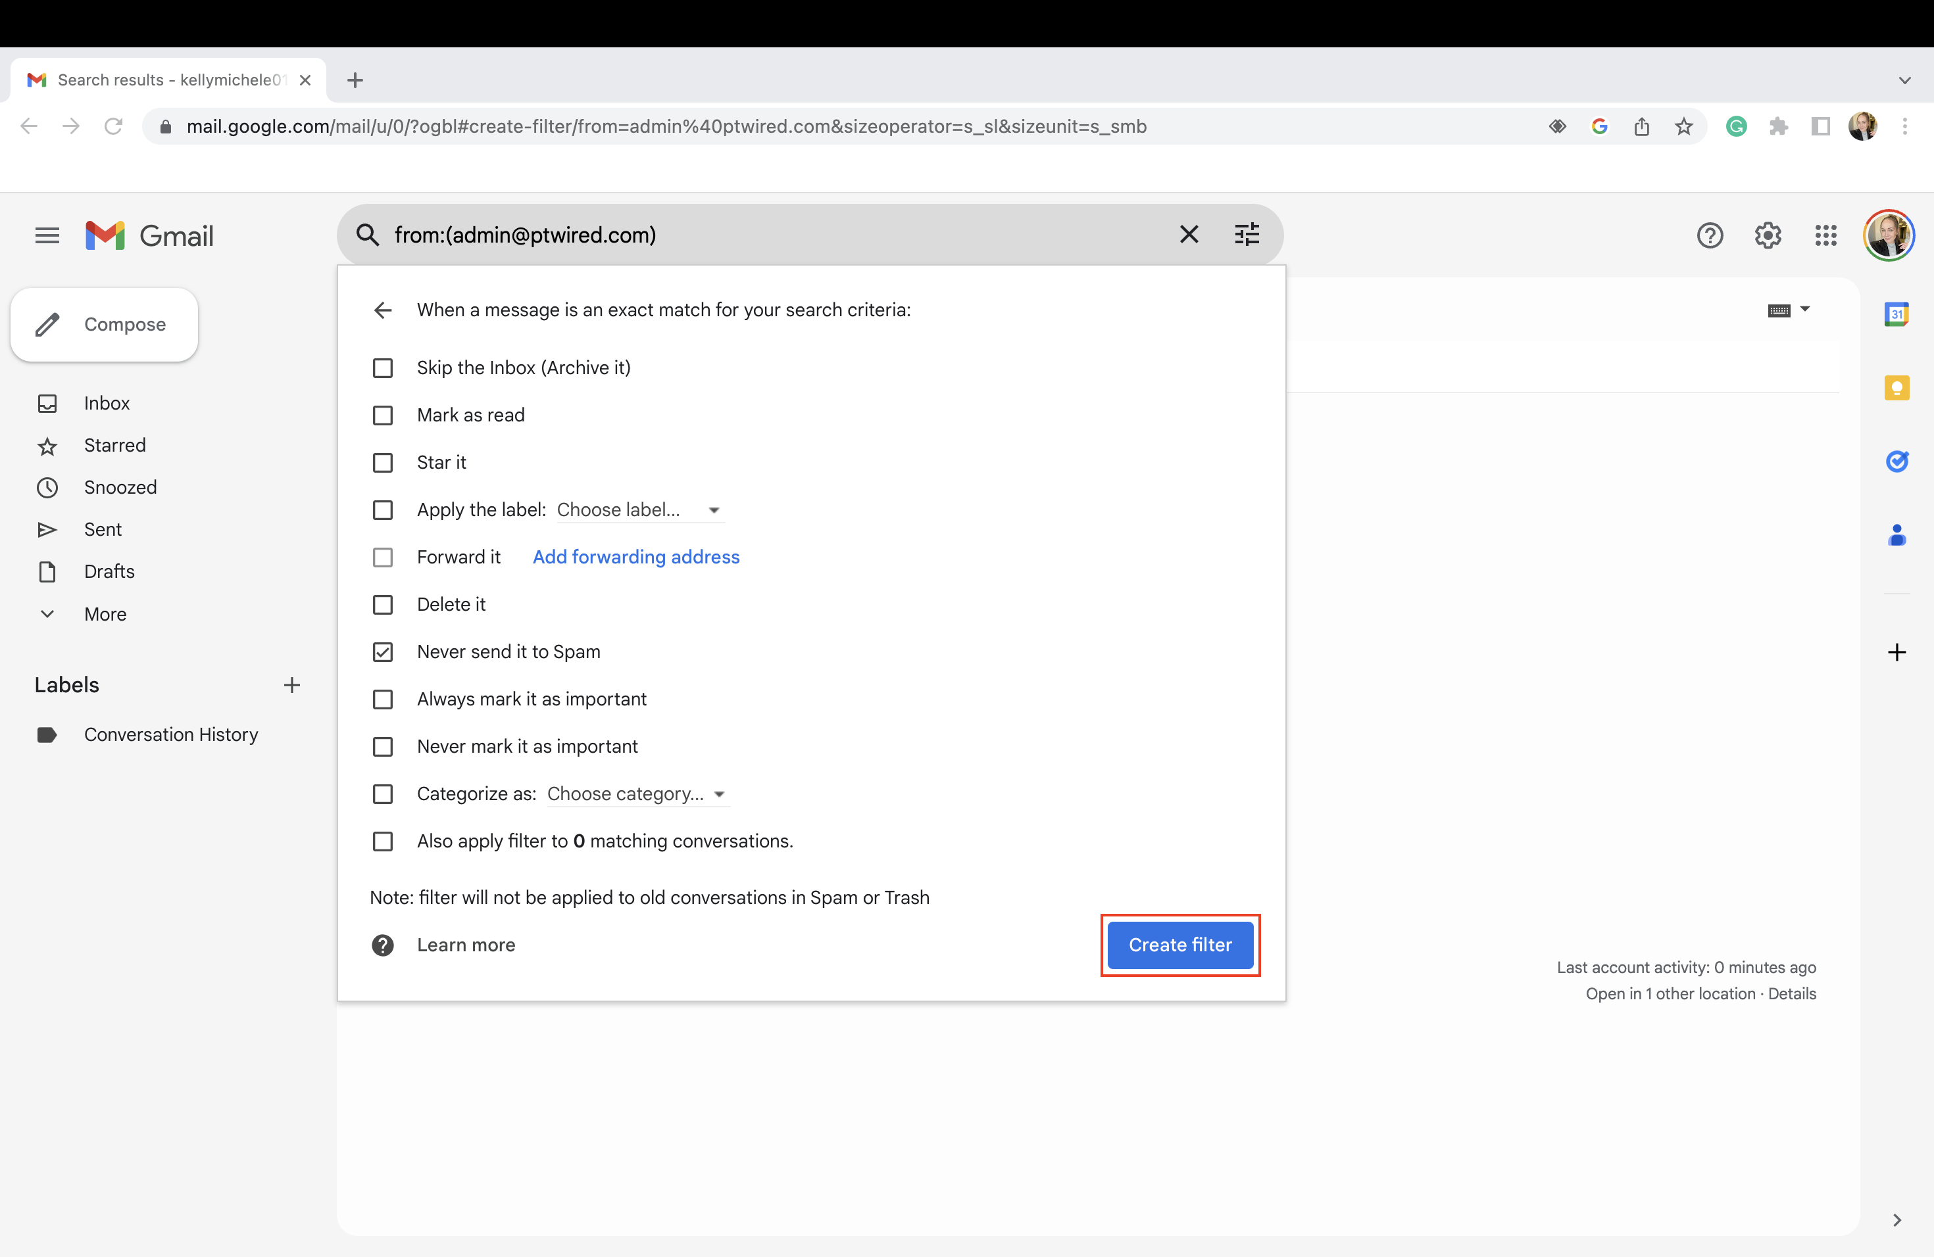The height and width of the screenshot is (1257, 1934).
Task: Enable the Skip the Inbox checkbox
Action: [383, 367]
